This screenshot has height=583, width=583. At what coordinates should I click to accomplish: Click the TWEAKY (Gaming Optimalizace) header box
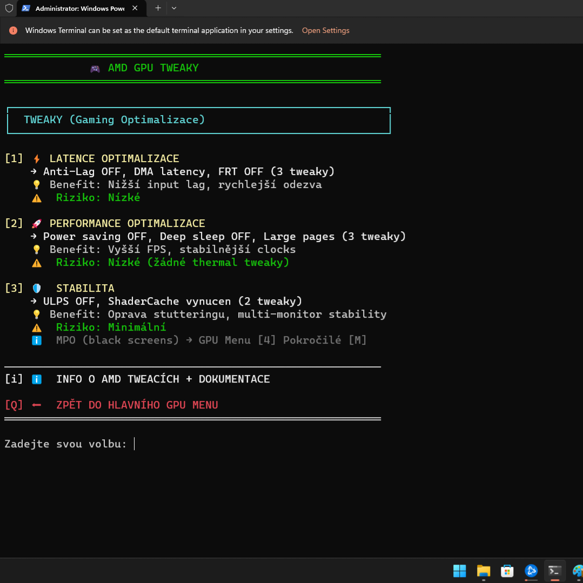coord(198,120)
